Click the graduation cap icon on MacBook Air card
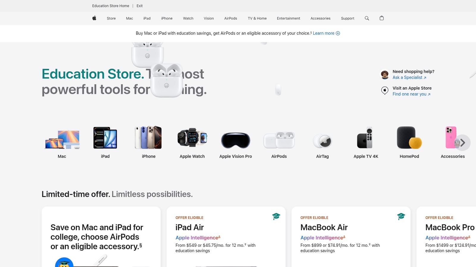The width and height of the screenshot is (476, 267). tap(401, 216)
